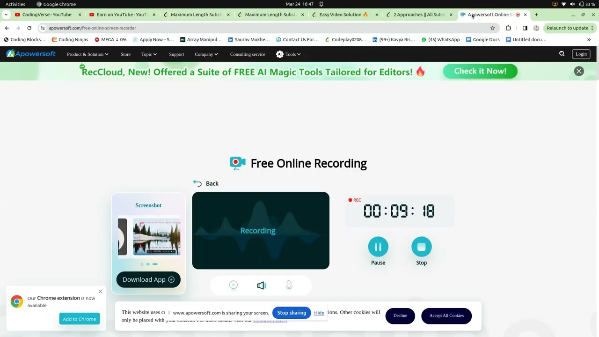Open the Contact Us For... bookmark
The image size is (599, 337).
tap(297, 40)
